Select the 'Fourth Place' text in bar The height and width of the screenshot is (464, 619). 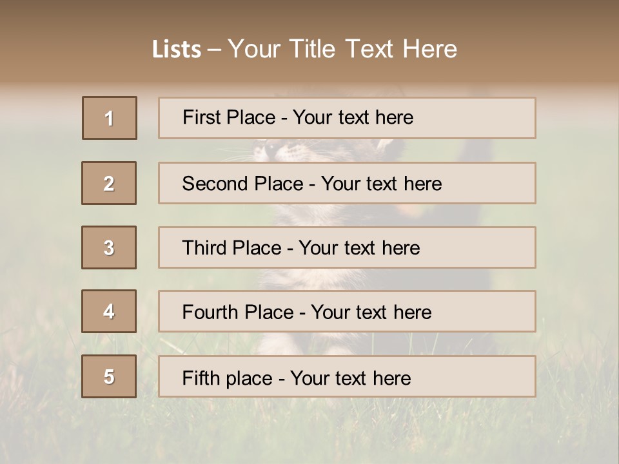click(238, 312)
